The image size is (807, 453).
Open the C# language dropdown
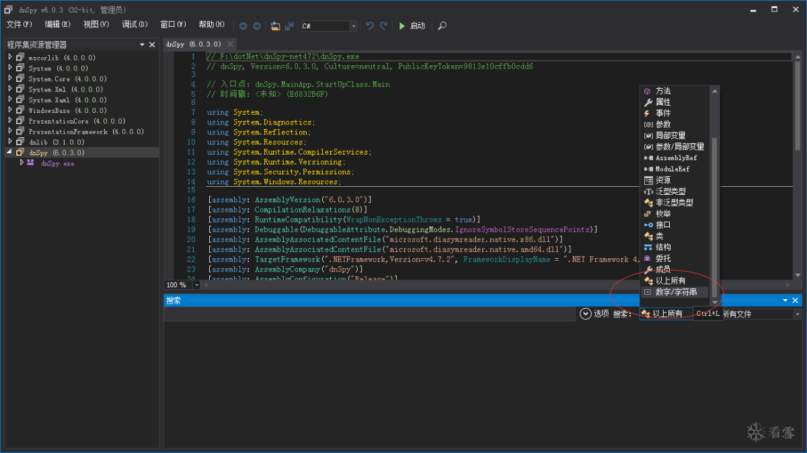[330, 26]
